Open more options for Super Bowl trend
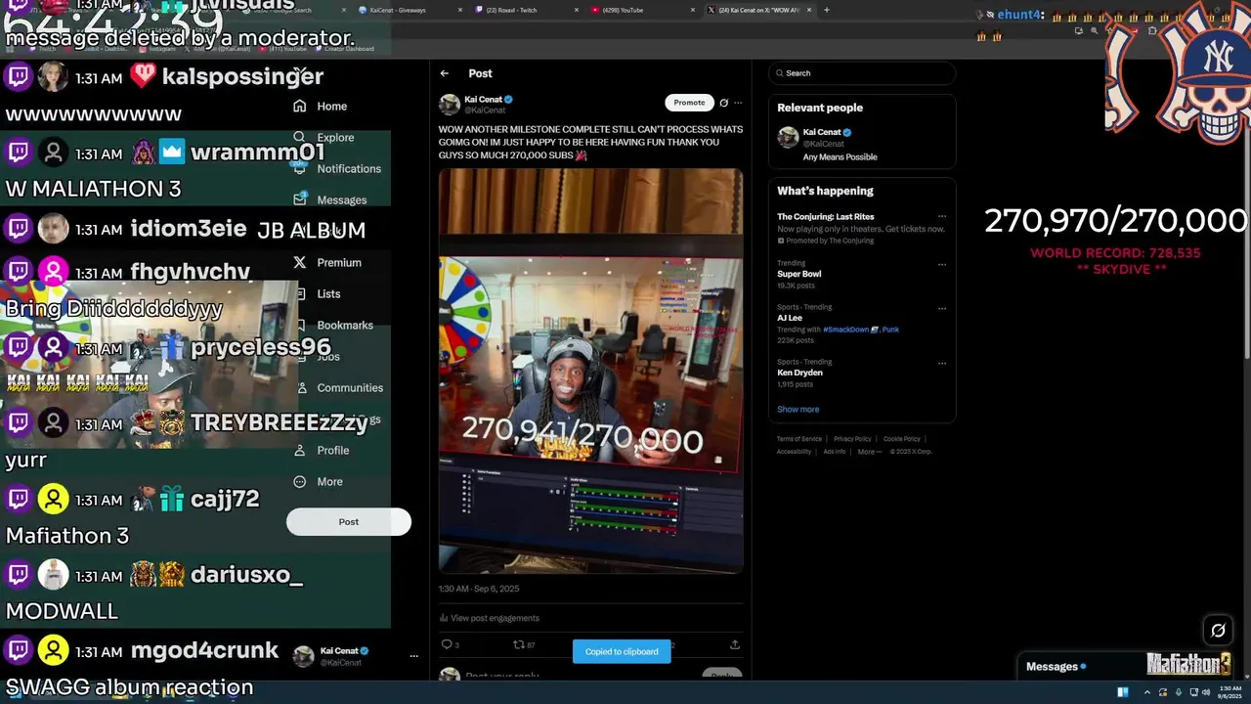 click(942, 264)
